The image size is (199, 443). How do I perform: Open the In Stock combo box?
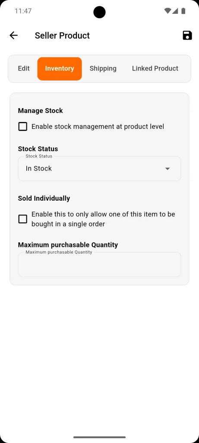coord(99,169)
